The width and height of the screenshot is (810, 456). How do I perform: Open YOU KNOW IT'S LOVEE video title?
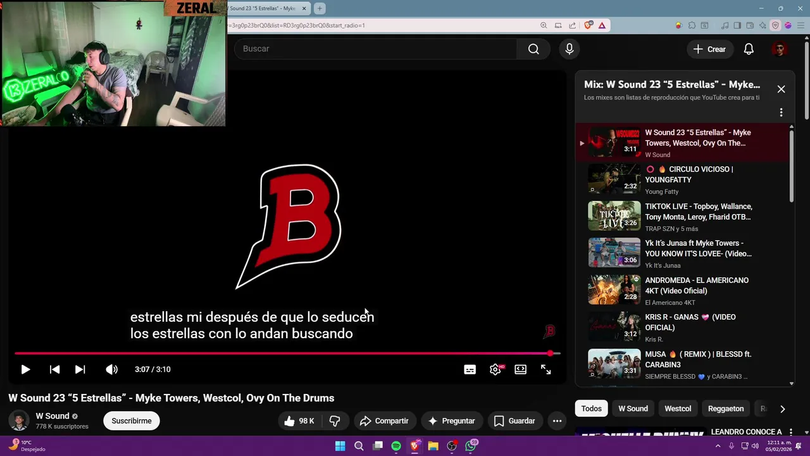(x=698, y=248)
